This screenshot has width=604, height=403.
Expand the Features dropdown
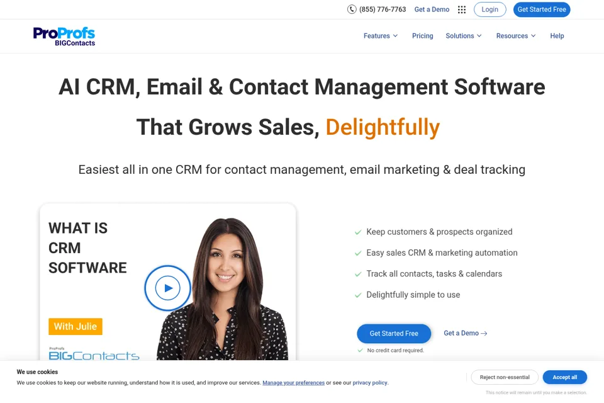pos(381,36)
